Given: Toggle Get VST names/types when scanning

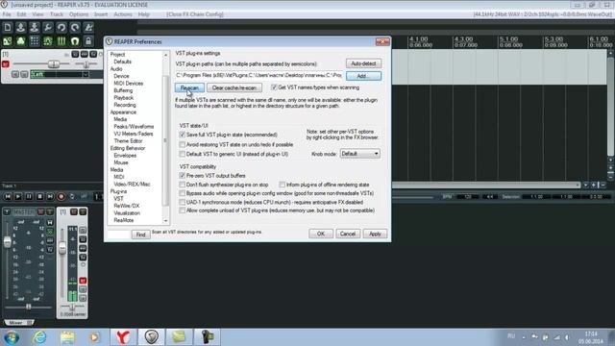Looking at the screenshot, I should click(x=274, y=87).
